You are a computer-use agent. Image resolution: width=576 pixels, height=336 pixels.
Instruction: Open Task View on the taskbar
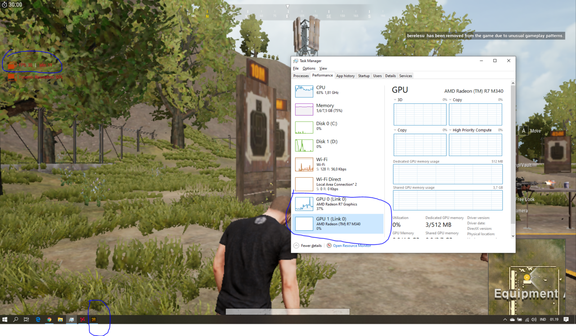(27, 319)
